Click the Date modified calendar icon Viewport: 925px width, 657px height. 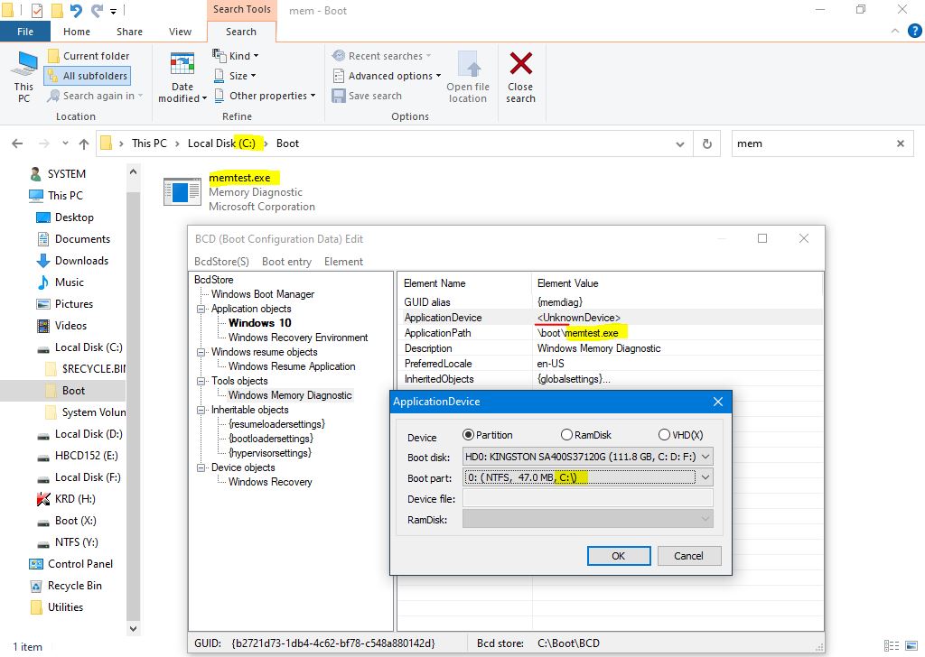[x=182, y=65]
